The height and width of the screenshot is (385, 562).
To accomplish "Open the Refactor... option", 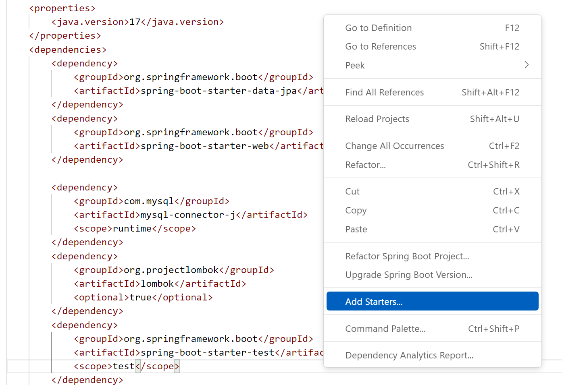I will 365,165.
